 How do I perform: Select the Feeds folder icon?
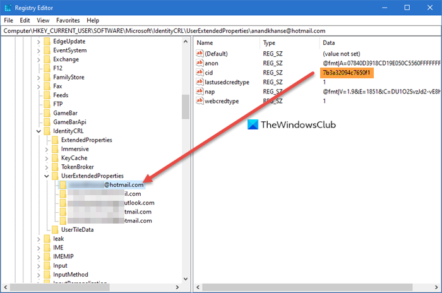pos(47,95)
